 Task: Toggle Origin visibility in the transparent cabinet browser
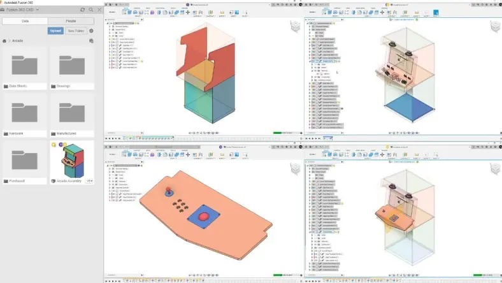313,33
